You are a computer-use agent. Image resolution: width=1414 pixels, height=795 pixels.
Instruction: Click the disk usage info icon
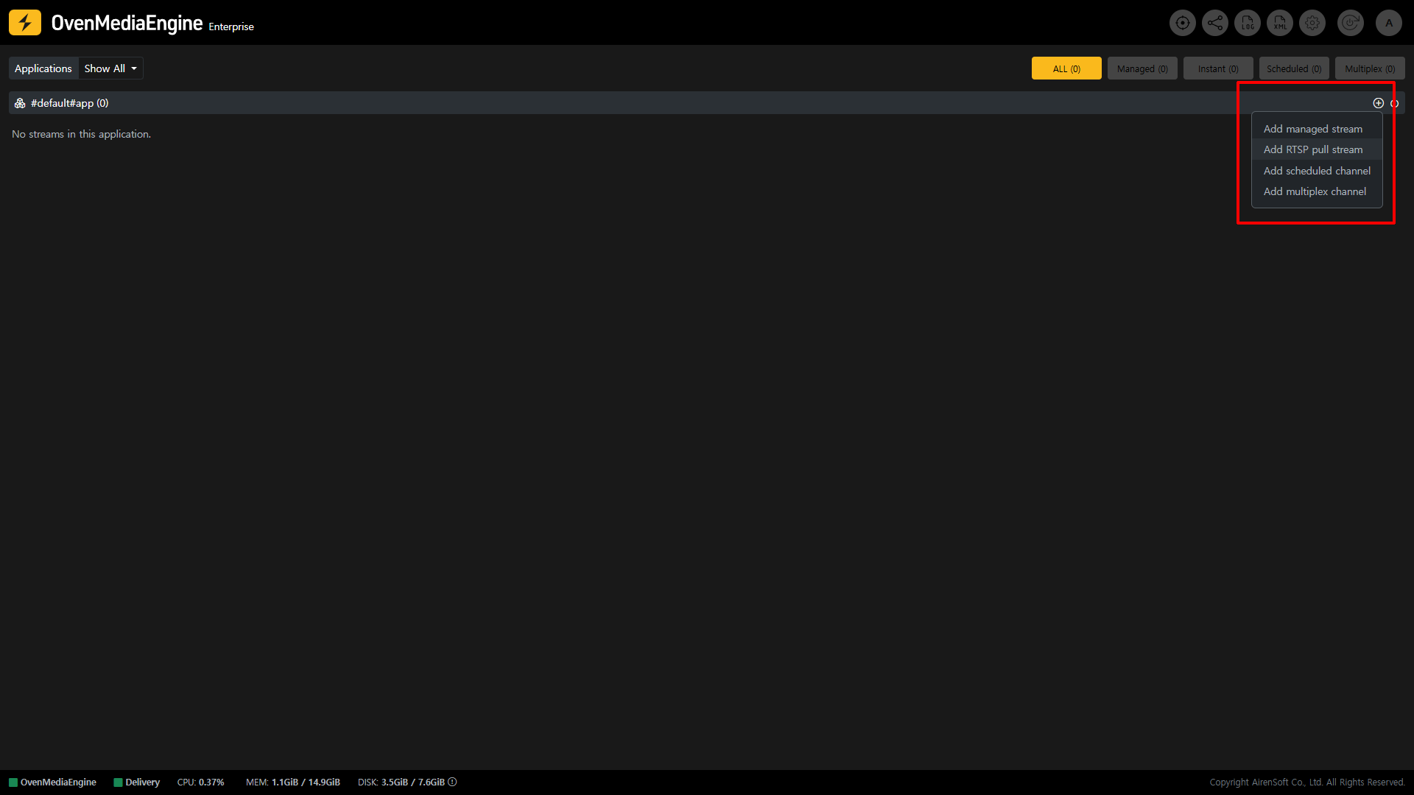[x=452, y=782]
